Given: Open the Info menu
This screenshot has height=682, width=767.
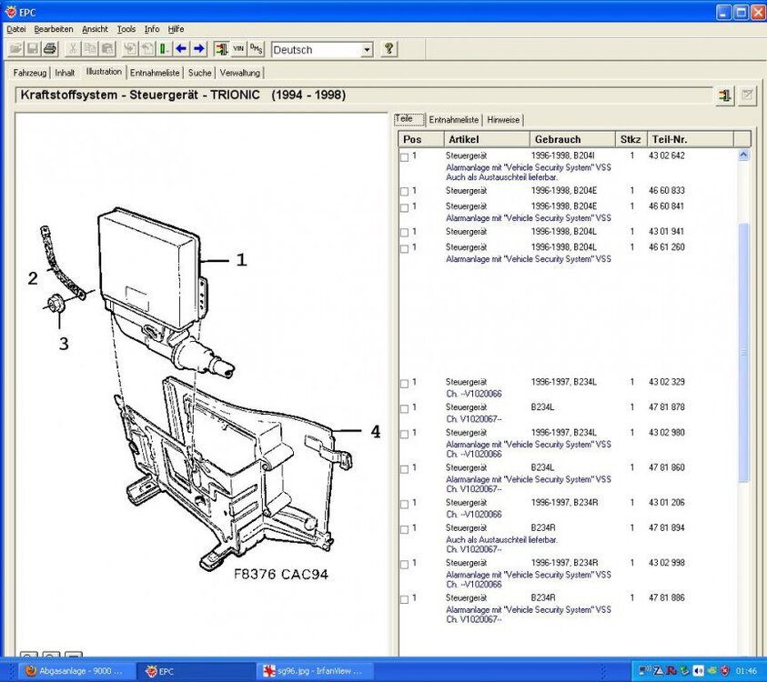Looking at the screenshot, I should pos(152,29).
